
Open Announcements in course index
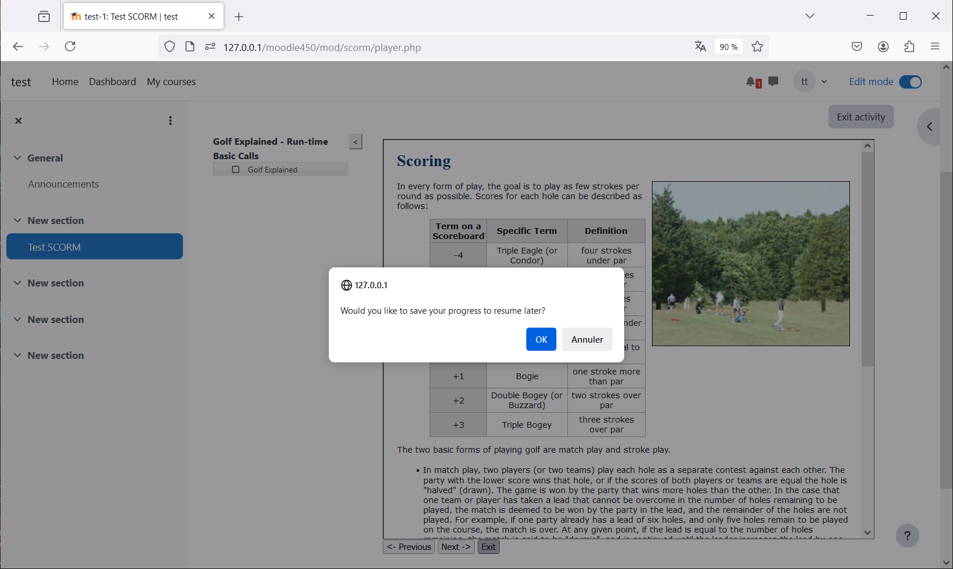(64, 184)
